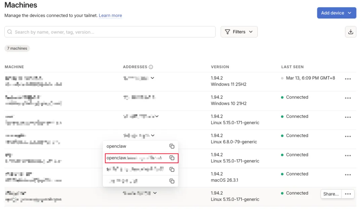Viewport: 363px width, 209px height.
Task: Click the machine search field
Action: coord(110,32)
